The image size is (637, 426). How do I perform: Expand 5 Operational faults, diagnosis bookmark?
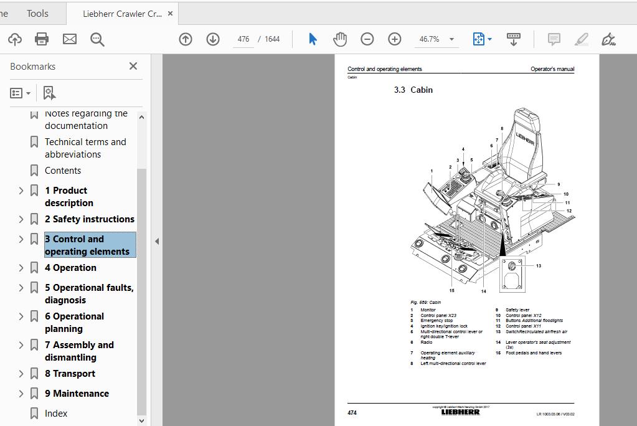21,288
